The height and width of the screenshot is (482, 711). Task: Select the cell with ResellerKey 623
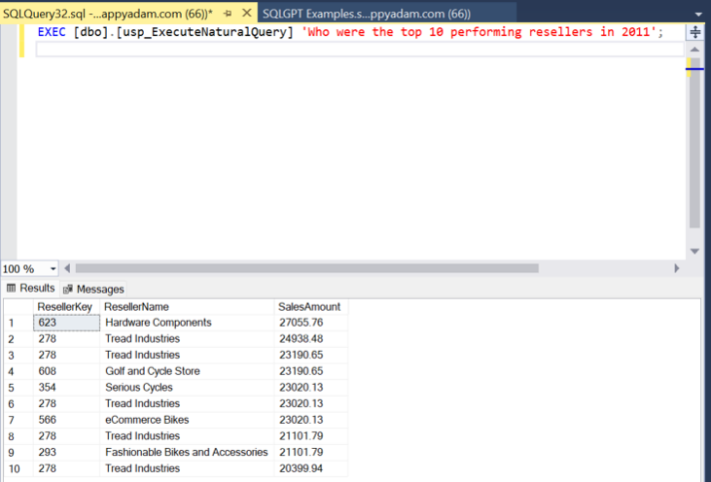point(66,323)
